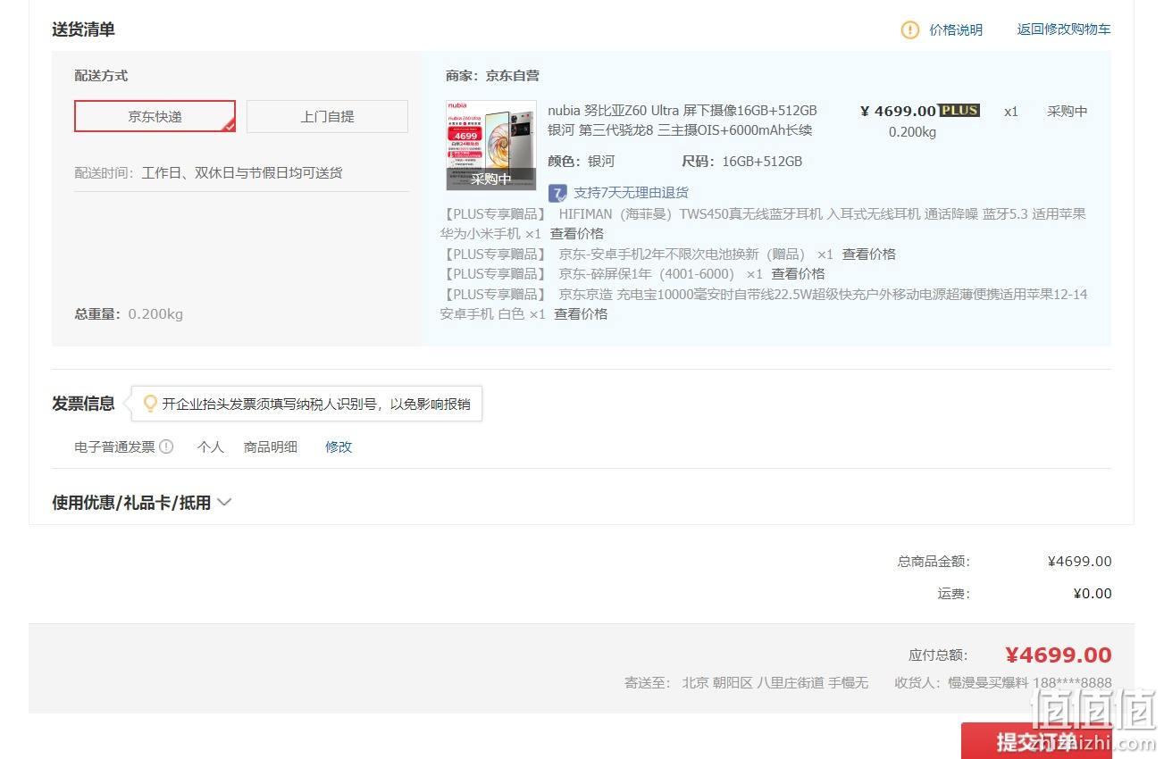Go back via 返回修改购物车
The height and width of the screenshot is (759, 1164).
tap(1064, 29)
